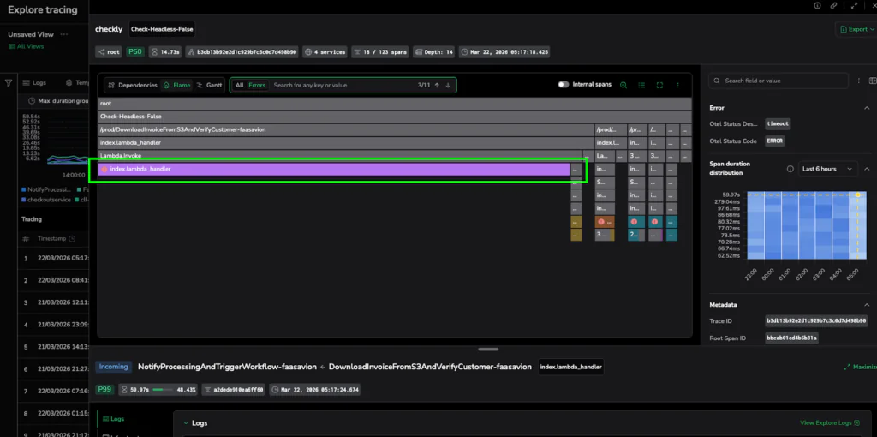Open the filter funnel icon in left panel
Image resolution: width=877 pixels, height=437 pixels.
pyautogui.click(x=9, y=83)
